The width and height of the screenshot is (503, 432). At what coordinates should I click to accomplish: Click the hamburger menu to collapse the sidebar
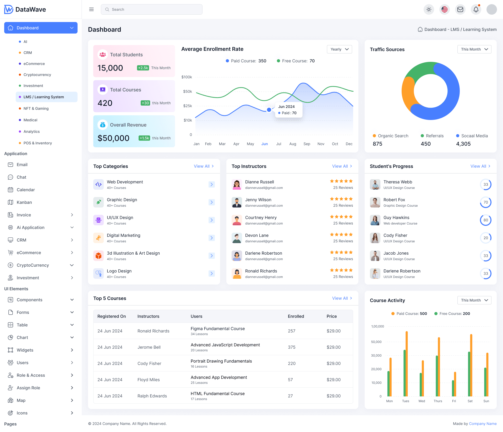pos(91,9)
